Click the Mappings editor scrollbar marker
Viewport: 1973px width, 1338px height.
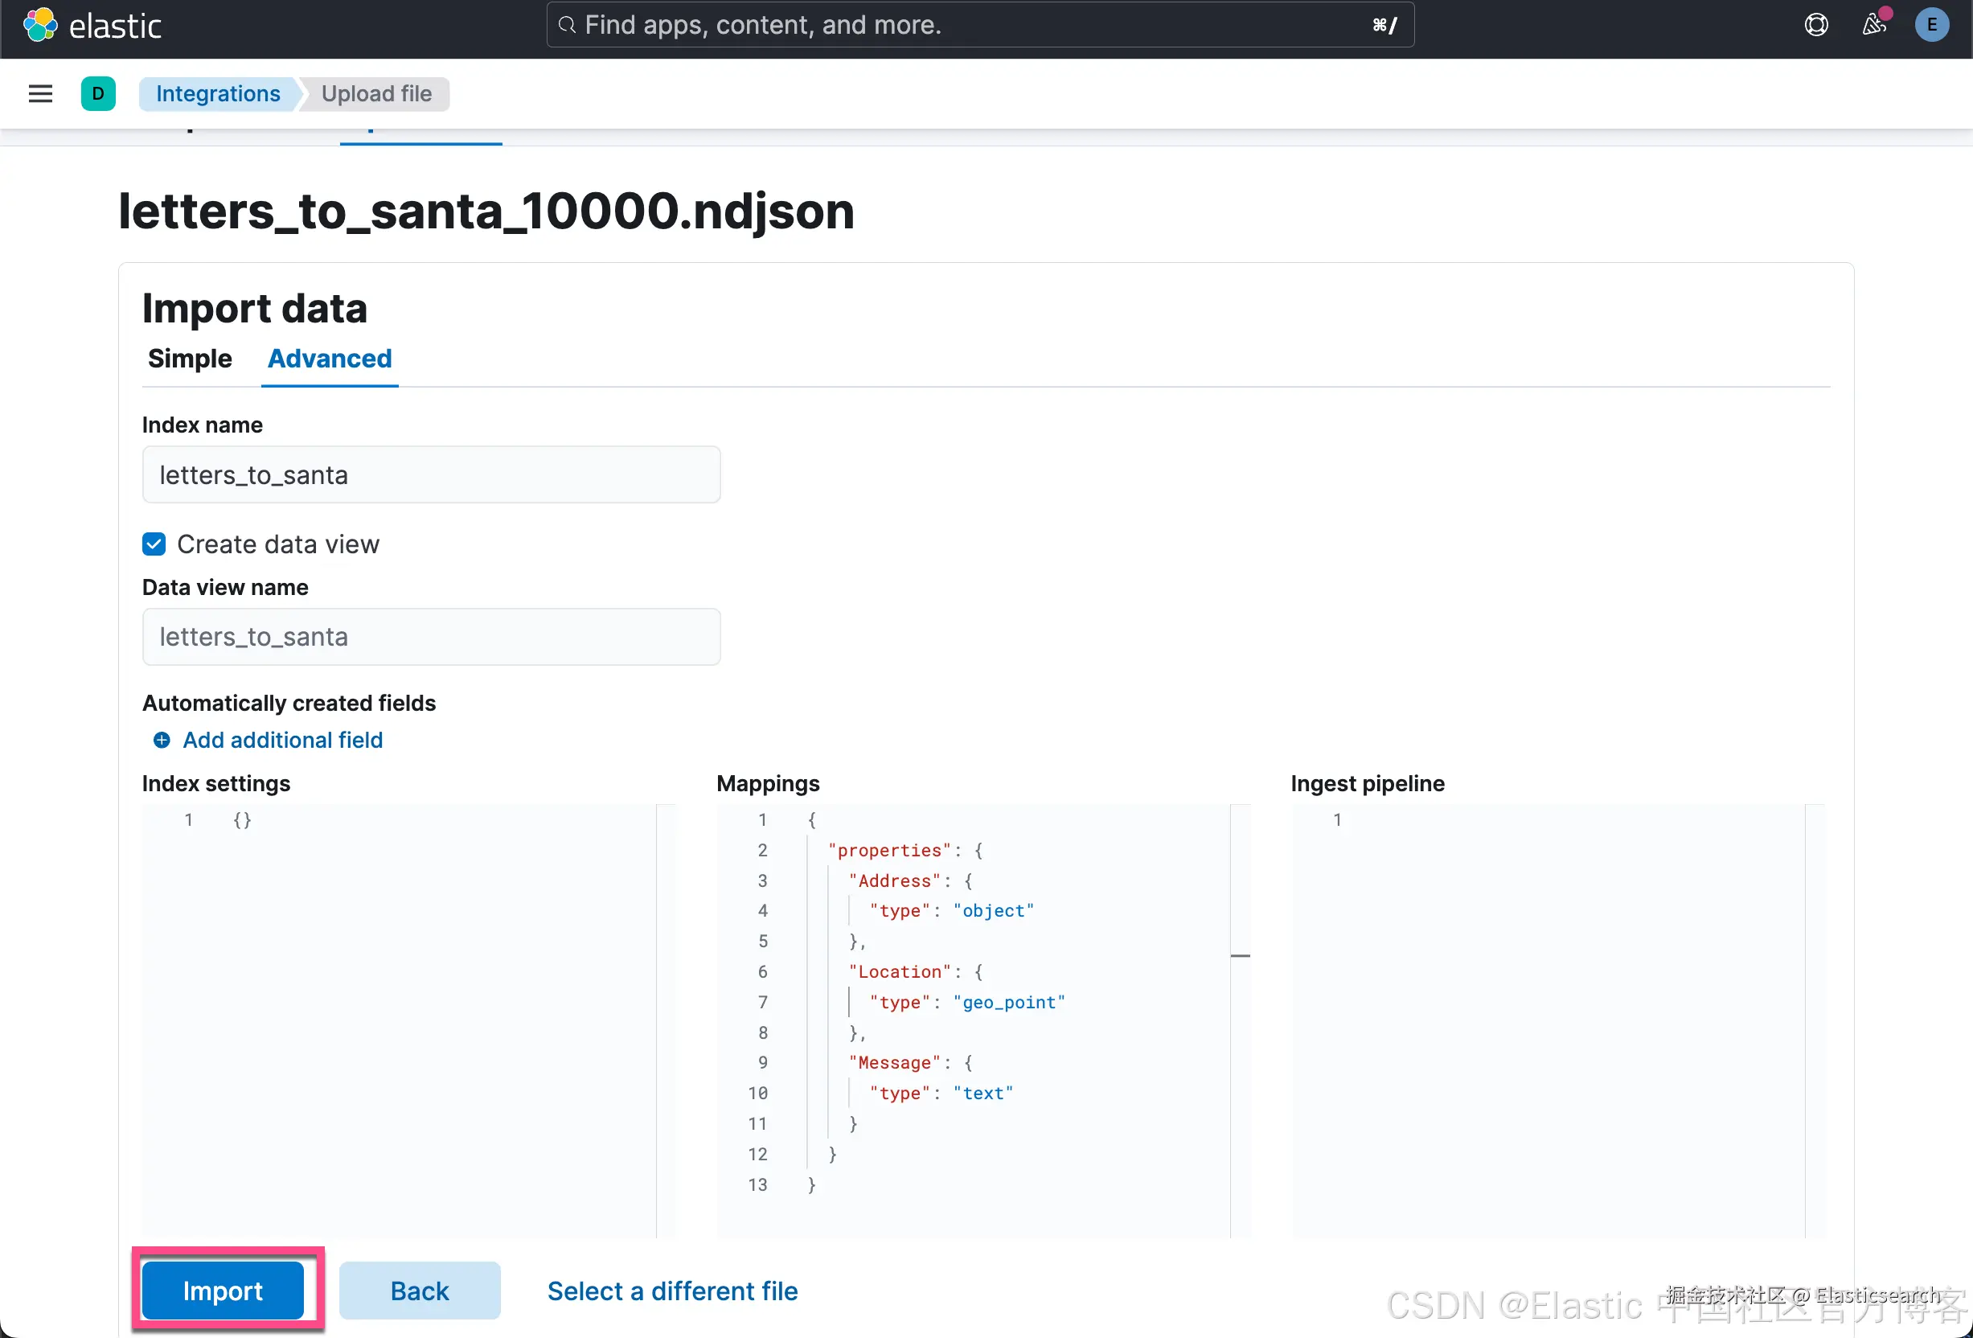(x=1241, y=956)
